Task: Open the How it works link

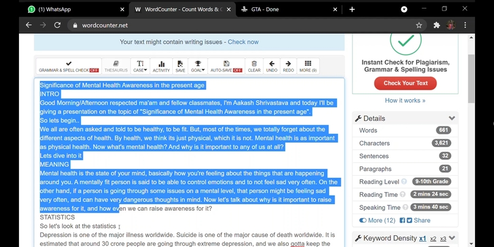Action: click(405, 101)
